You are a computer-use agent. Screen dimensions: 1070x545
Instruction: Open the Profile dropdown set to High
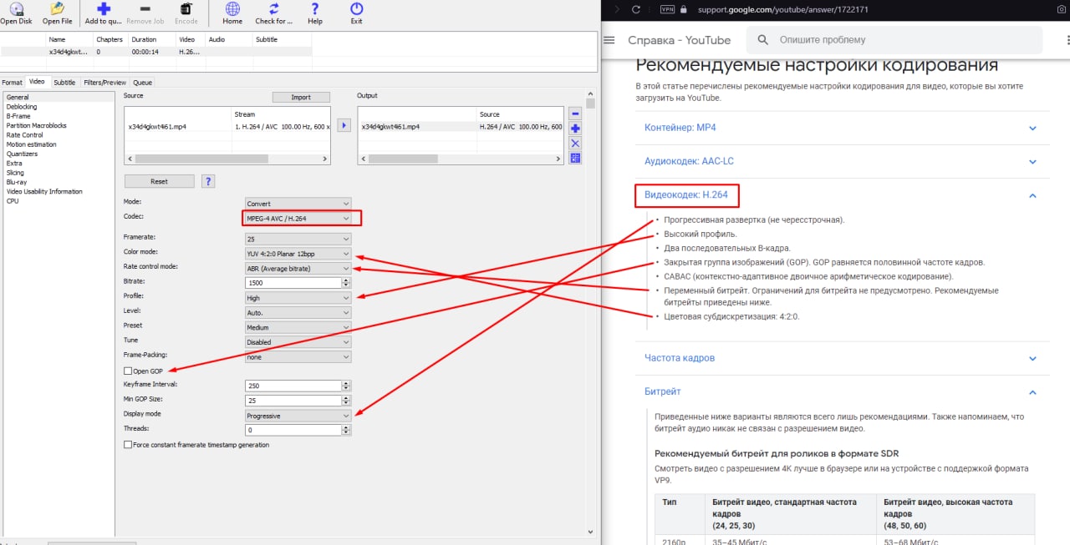[x=298, y=297]
